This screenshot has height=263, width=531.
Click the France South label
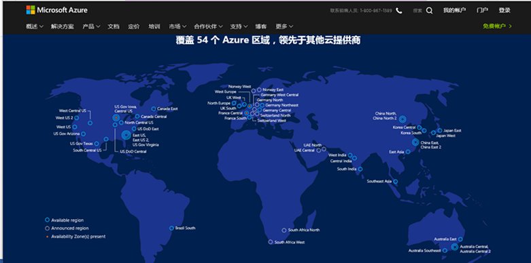pyautogui.click(x=235, y=119)
